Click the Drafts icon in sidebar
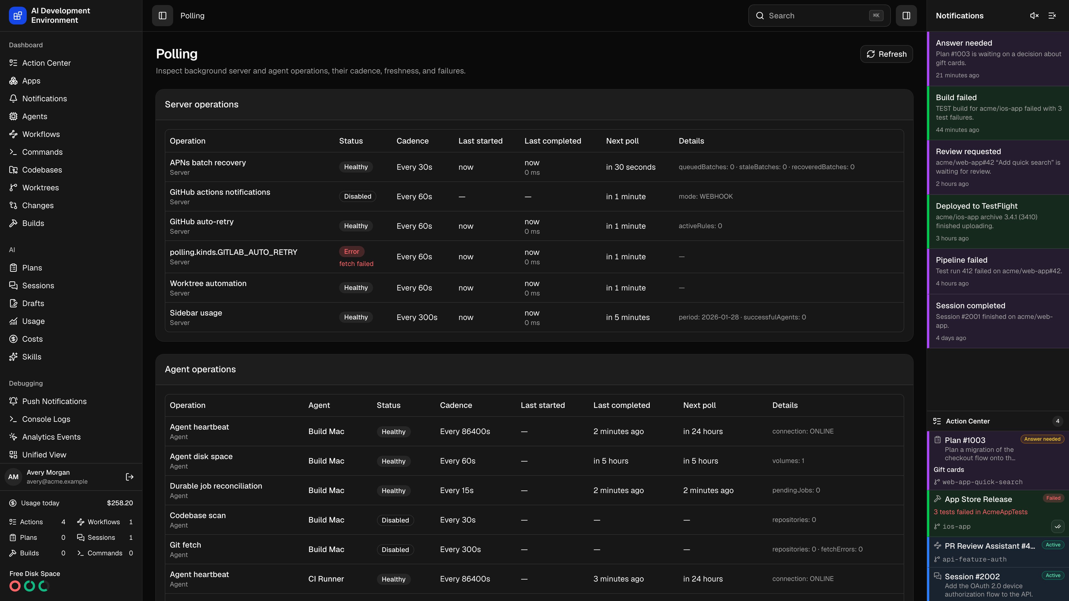Image resolution: width=1069 pixels, height=601 pixels. [x=13, y=303]
